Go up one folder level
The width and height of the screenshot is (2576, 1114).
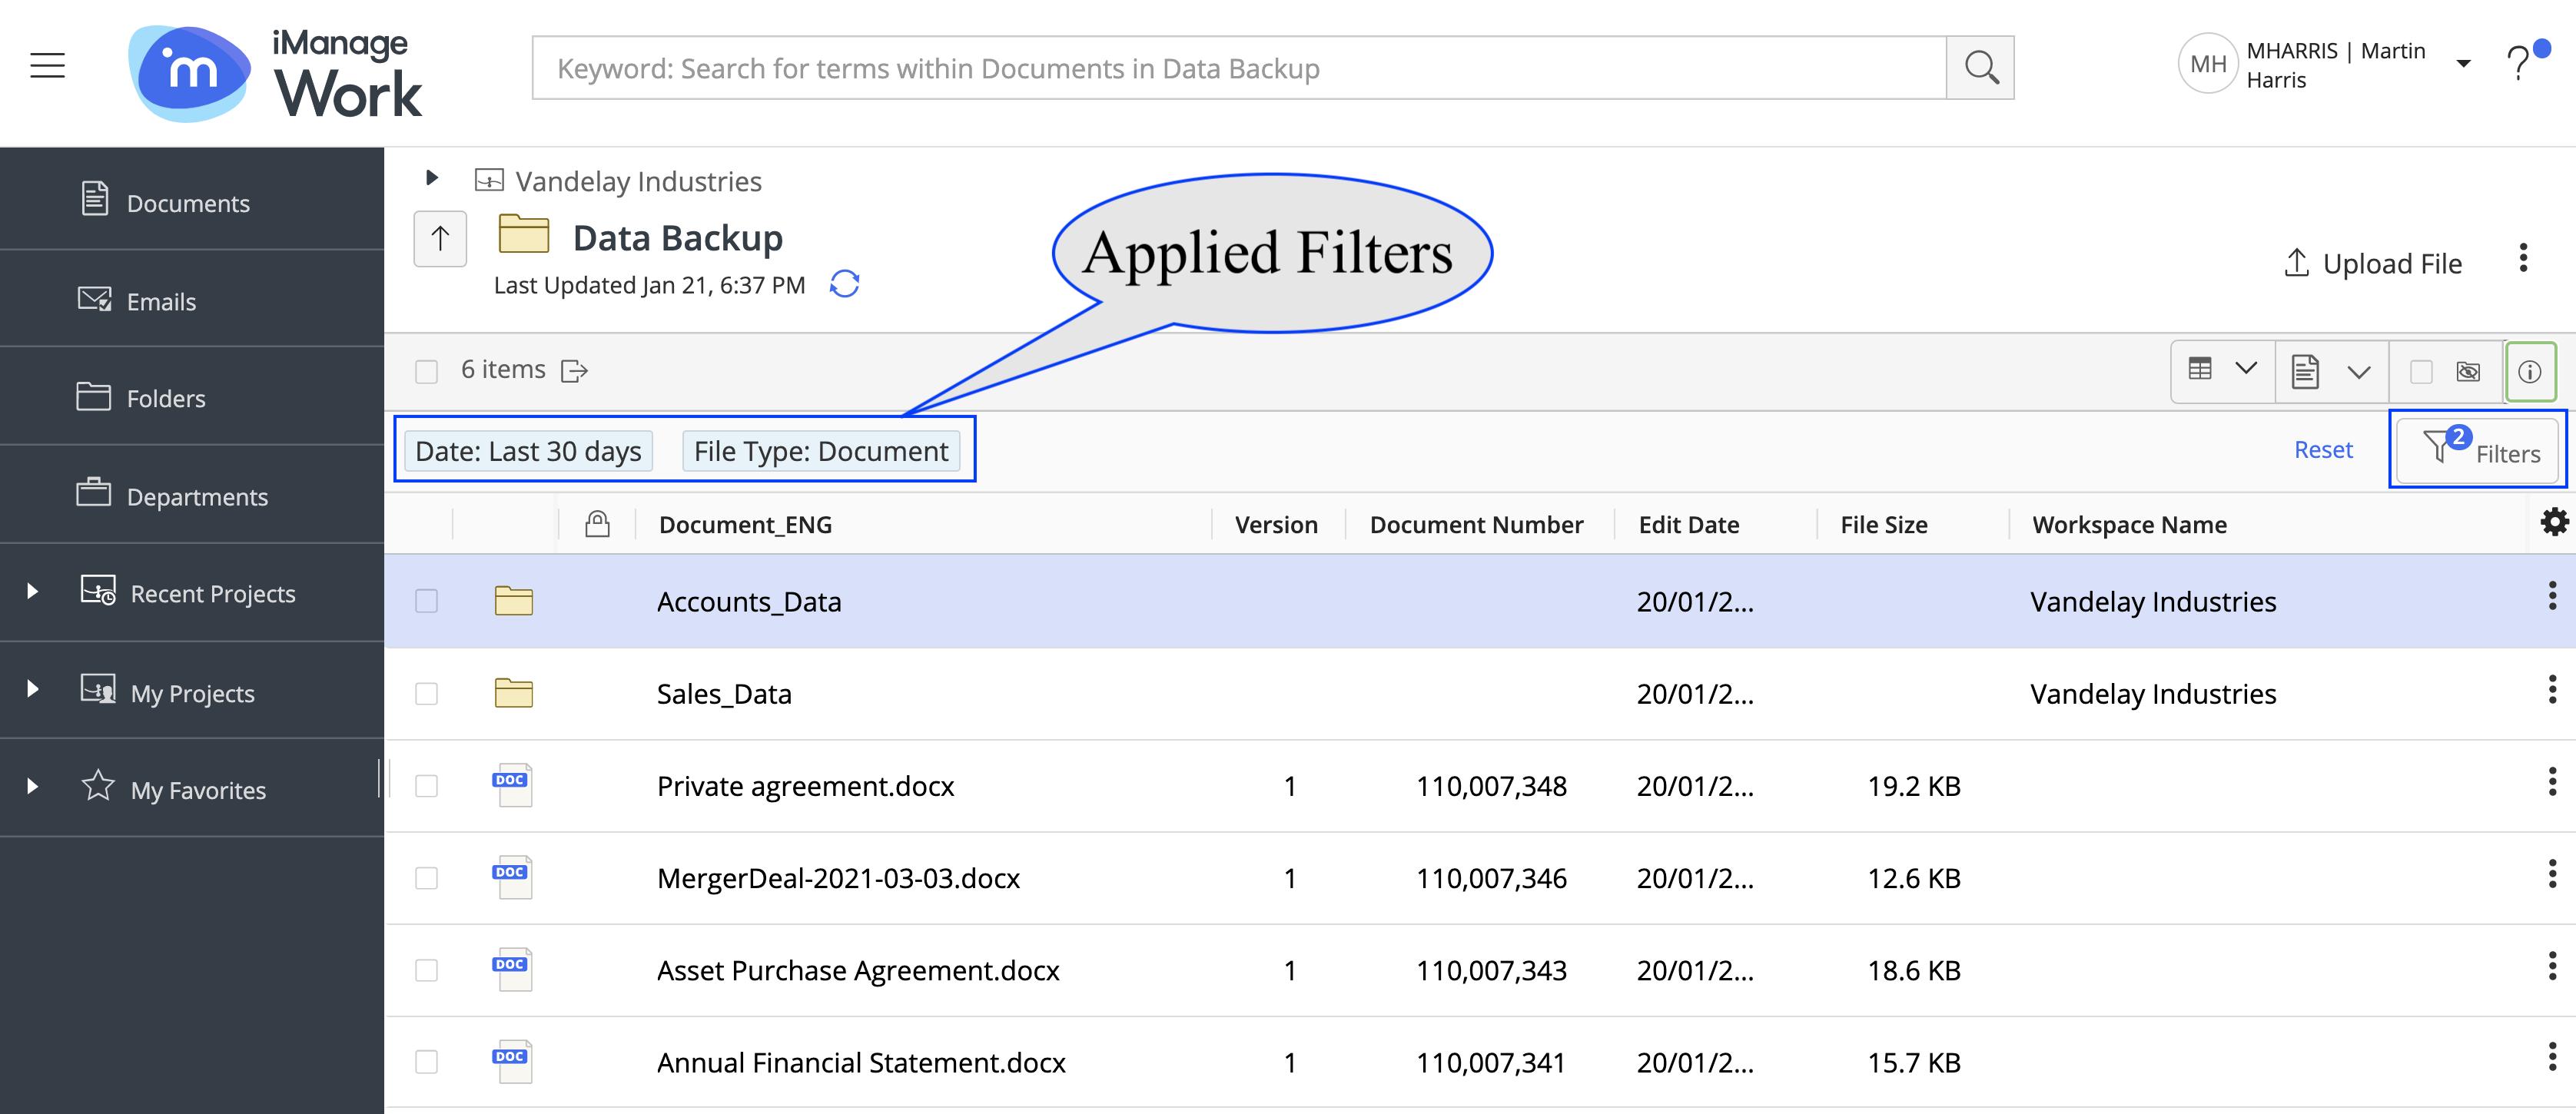tap(440, 239)
